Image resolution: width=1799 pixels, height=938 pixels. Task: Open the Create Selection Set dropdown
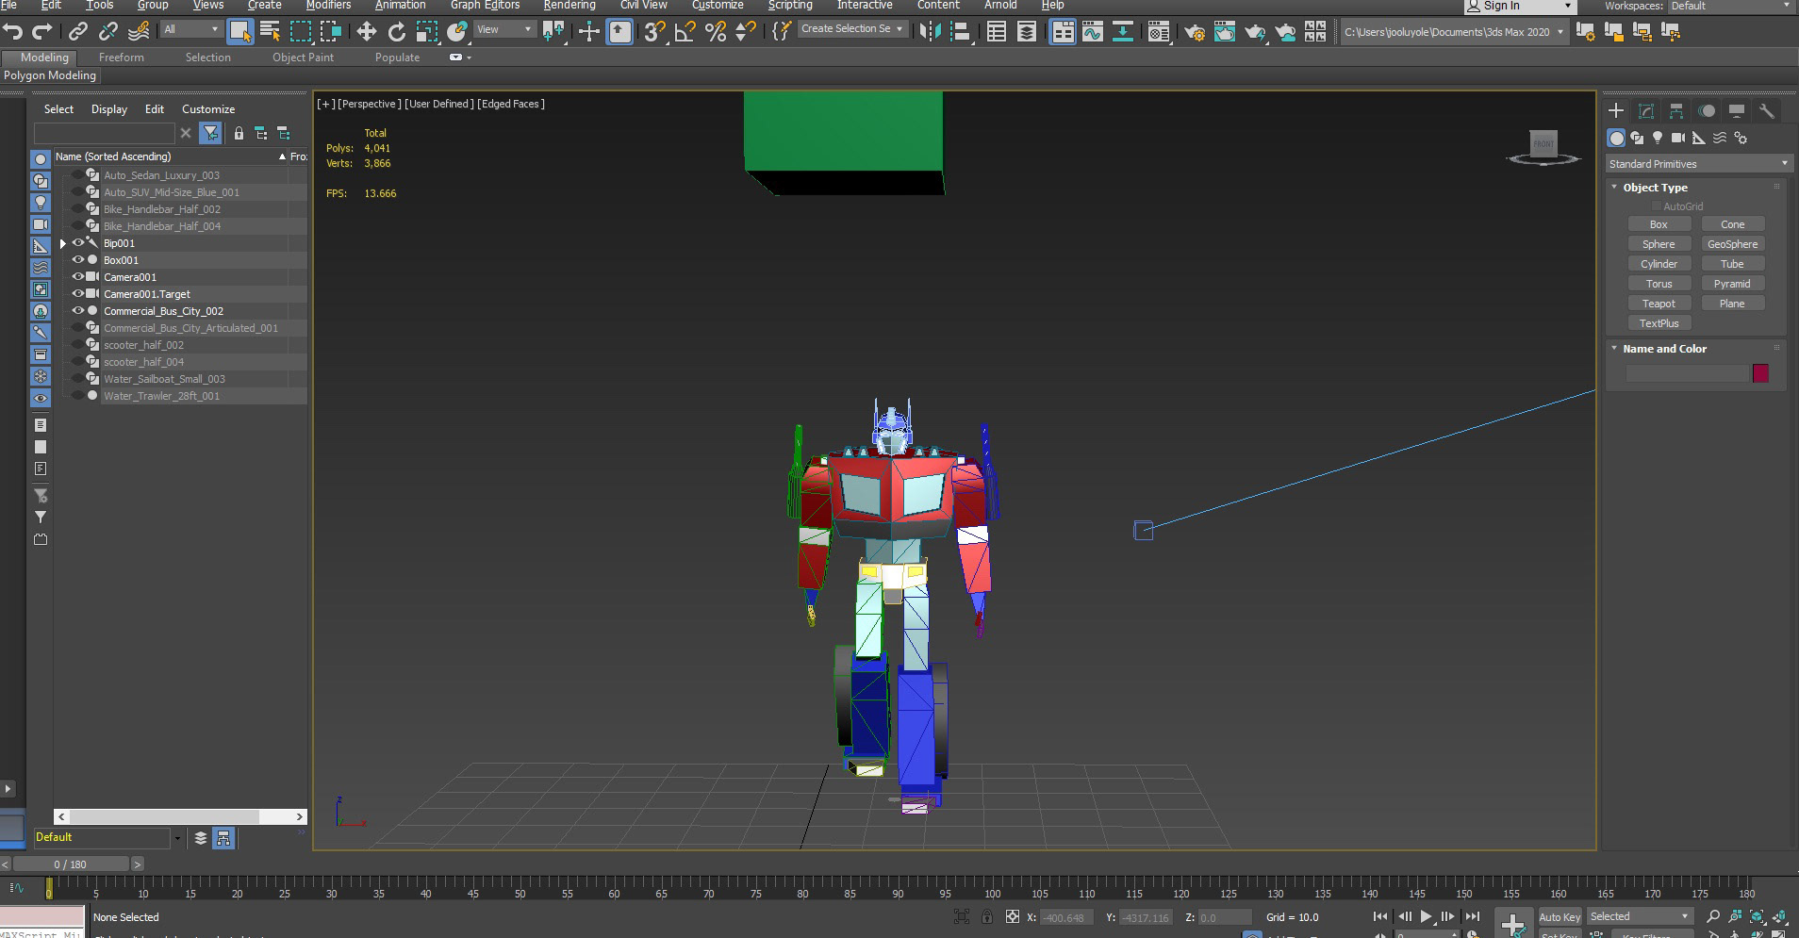click(851, 29)
